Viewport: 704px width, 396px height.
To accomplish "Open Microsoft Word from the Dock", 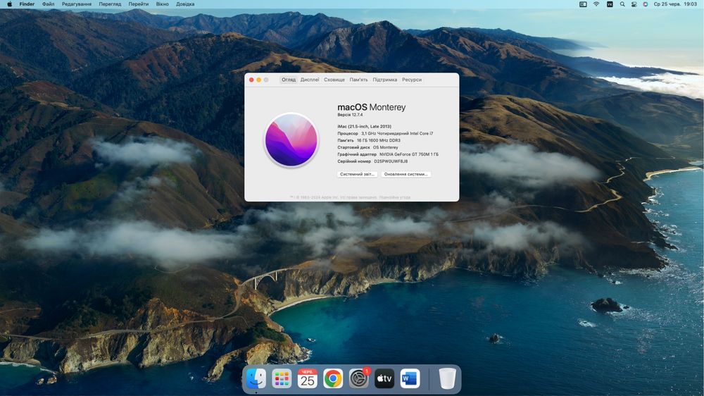I will (410, 379).
